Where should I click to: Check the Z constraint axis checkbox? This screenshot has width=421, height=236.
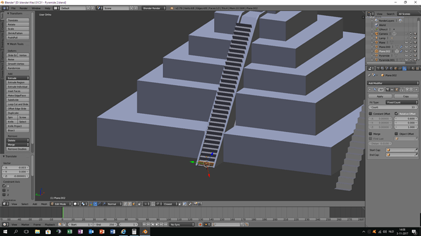[x=4, y=195]
